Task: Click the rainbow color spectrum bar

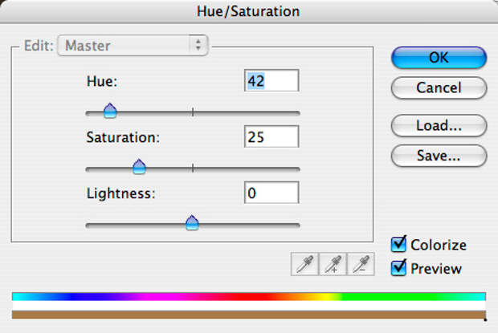Action: 249,297
